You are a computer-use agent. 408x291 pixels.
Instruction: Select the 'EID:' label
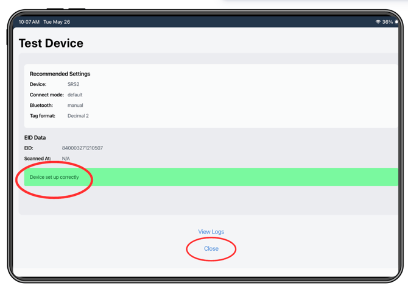pos(29,148)
